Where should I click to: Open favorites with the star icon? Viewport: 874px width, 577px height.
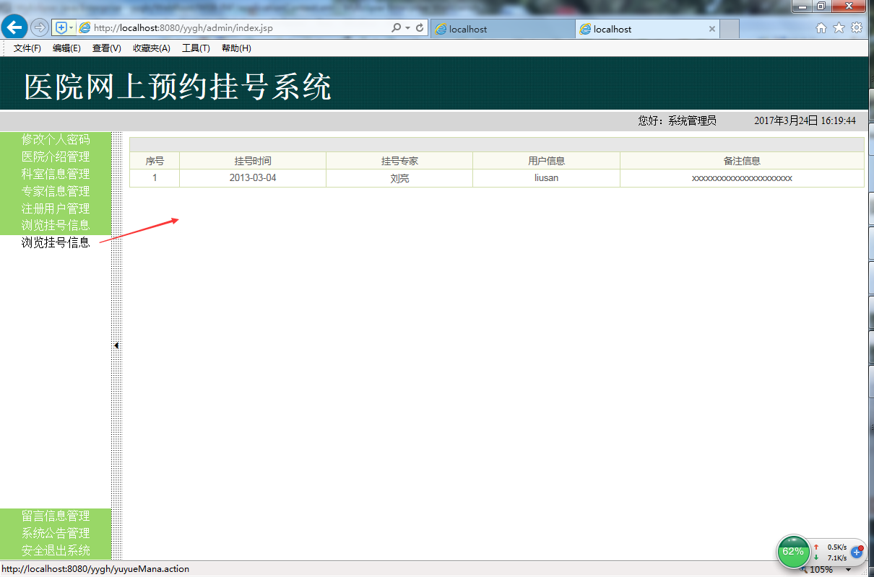[x=839, y=27]
